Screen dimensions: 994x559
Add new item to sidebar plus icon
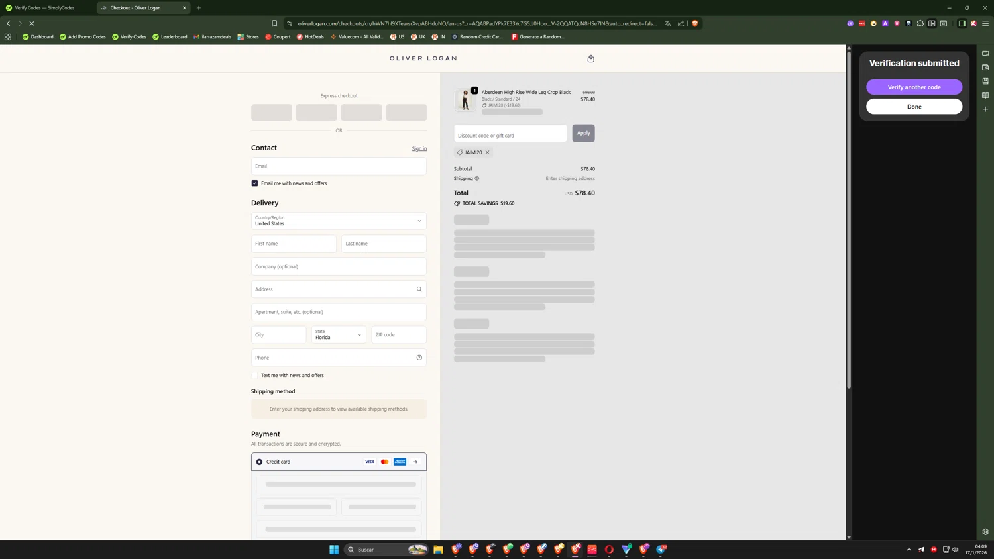pyautogui.click(x=985, y=109)
